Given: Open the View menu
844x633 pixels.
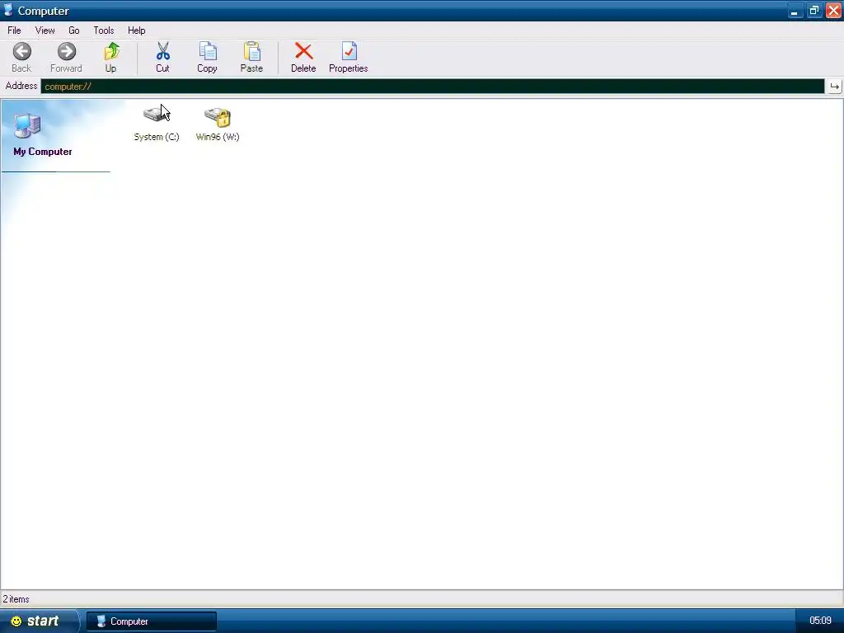Looking at the screenshot, I should point(45,30).
